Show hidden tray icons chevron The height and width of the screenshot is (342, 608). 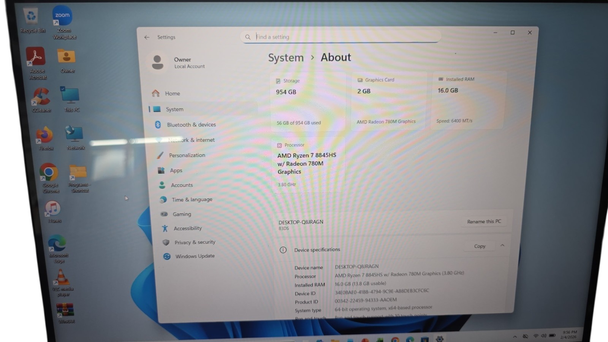coord(515,336)
